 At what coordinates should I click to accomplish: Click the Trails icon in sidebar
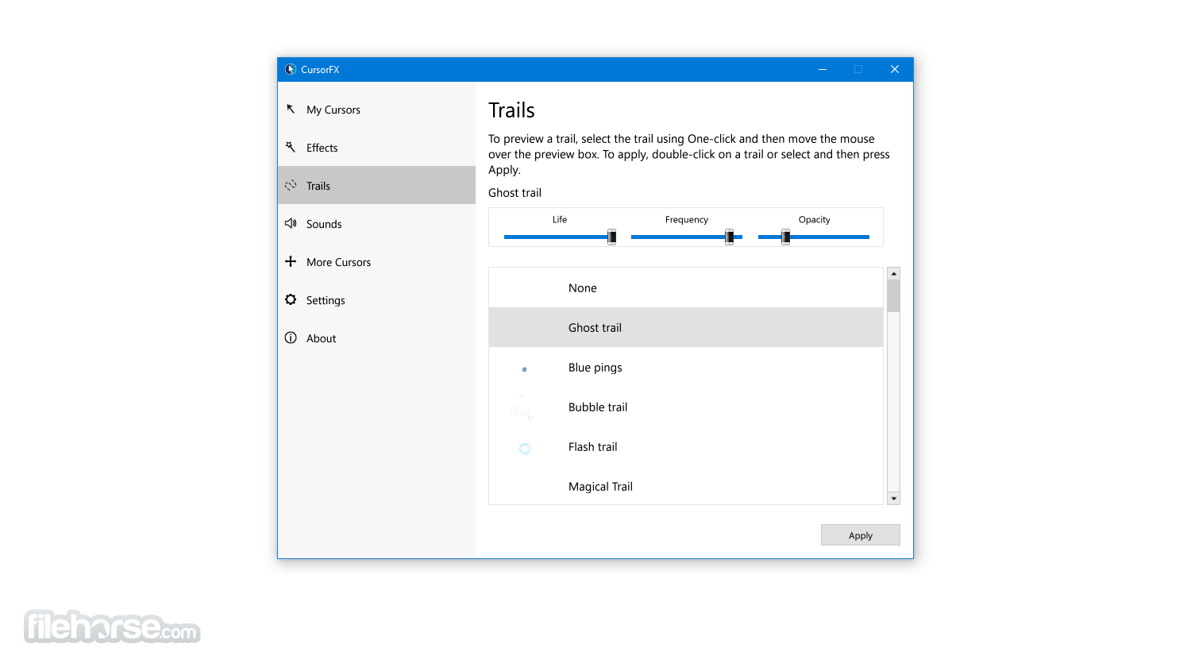point(291,185)
